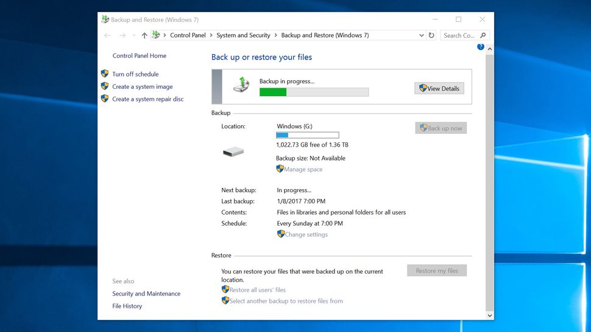Click the shield icon beside Change settings
The image size is (591, 332).
tap(281, 234)
